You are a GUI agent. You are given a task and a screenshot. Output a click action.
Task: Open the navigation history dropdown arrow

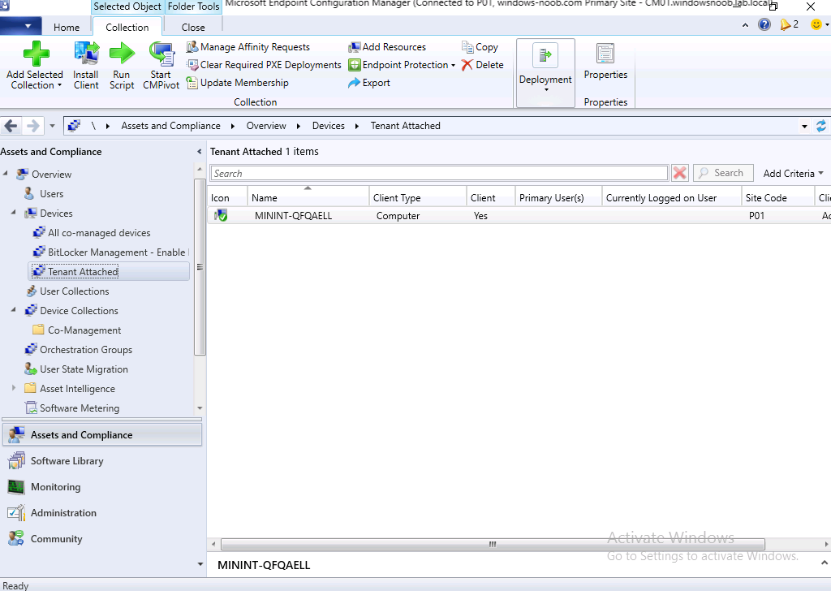[x=52, y=126]
